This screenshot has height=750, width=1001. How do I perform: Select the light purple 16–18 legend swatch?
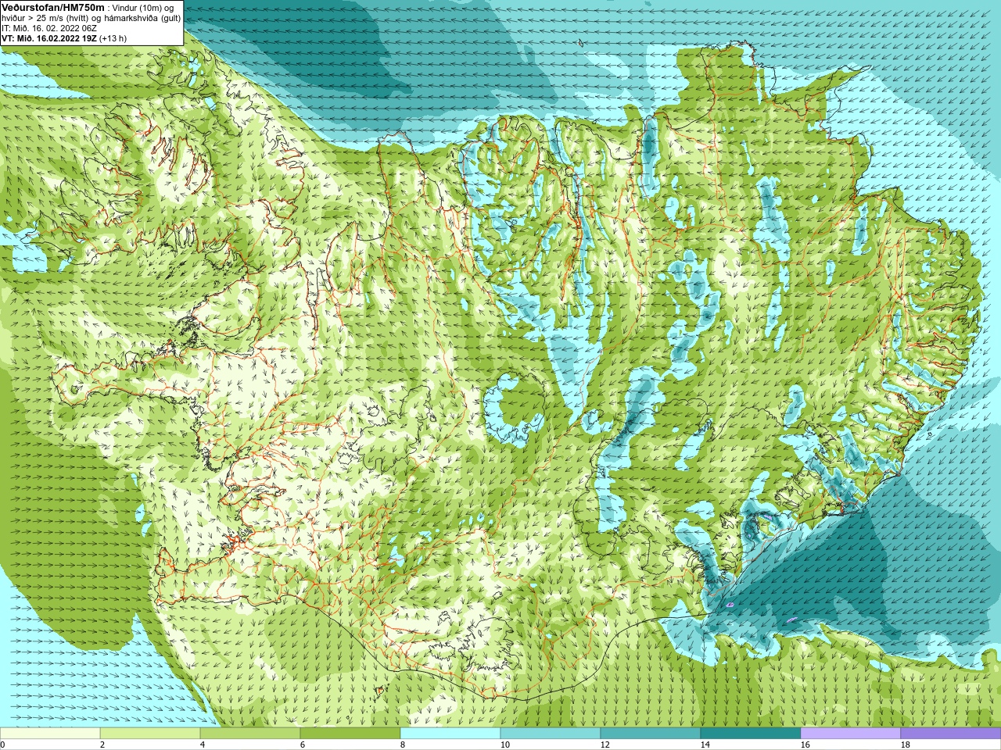[851, 734]
